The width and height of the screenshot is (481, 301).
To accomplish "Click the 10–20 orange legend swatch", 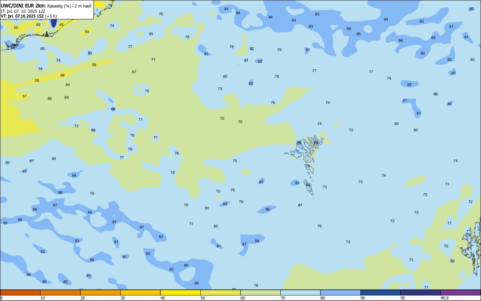I will coord(60,292).
